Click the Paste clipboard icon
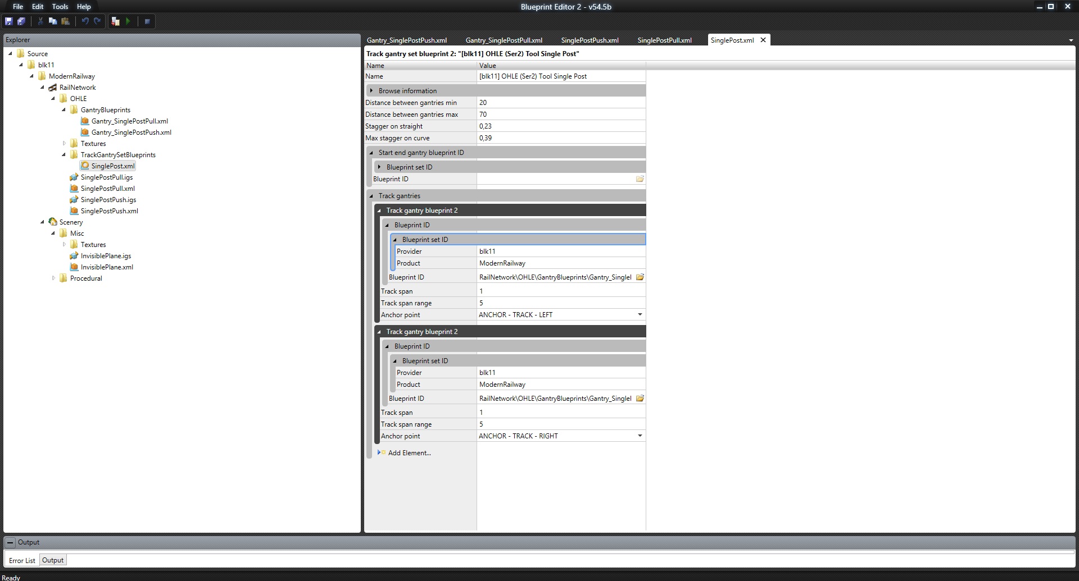 click(x=66, y=21)
